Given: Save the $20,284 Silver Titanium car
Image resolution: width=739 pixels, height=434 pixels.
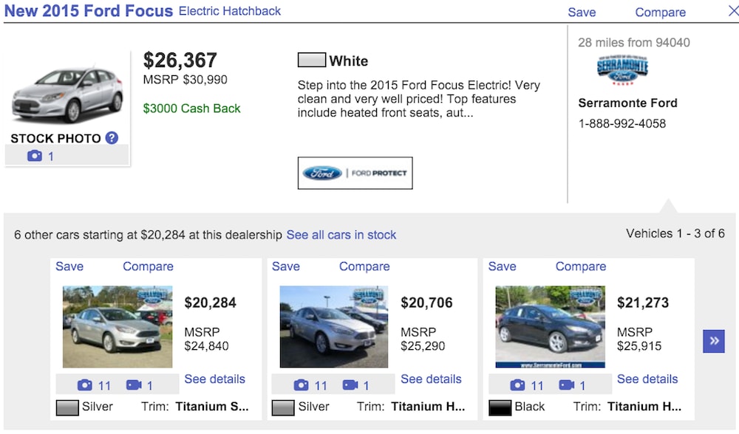Looking at the screenshot, I should point(69,266).
